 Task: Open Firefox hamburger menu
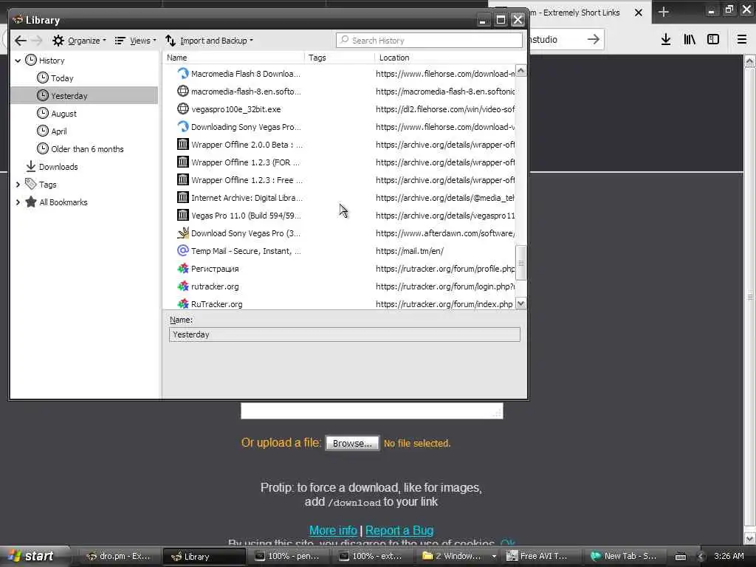point(742,40)
